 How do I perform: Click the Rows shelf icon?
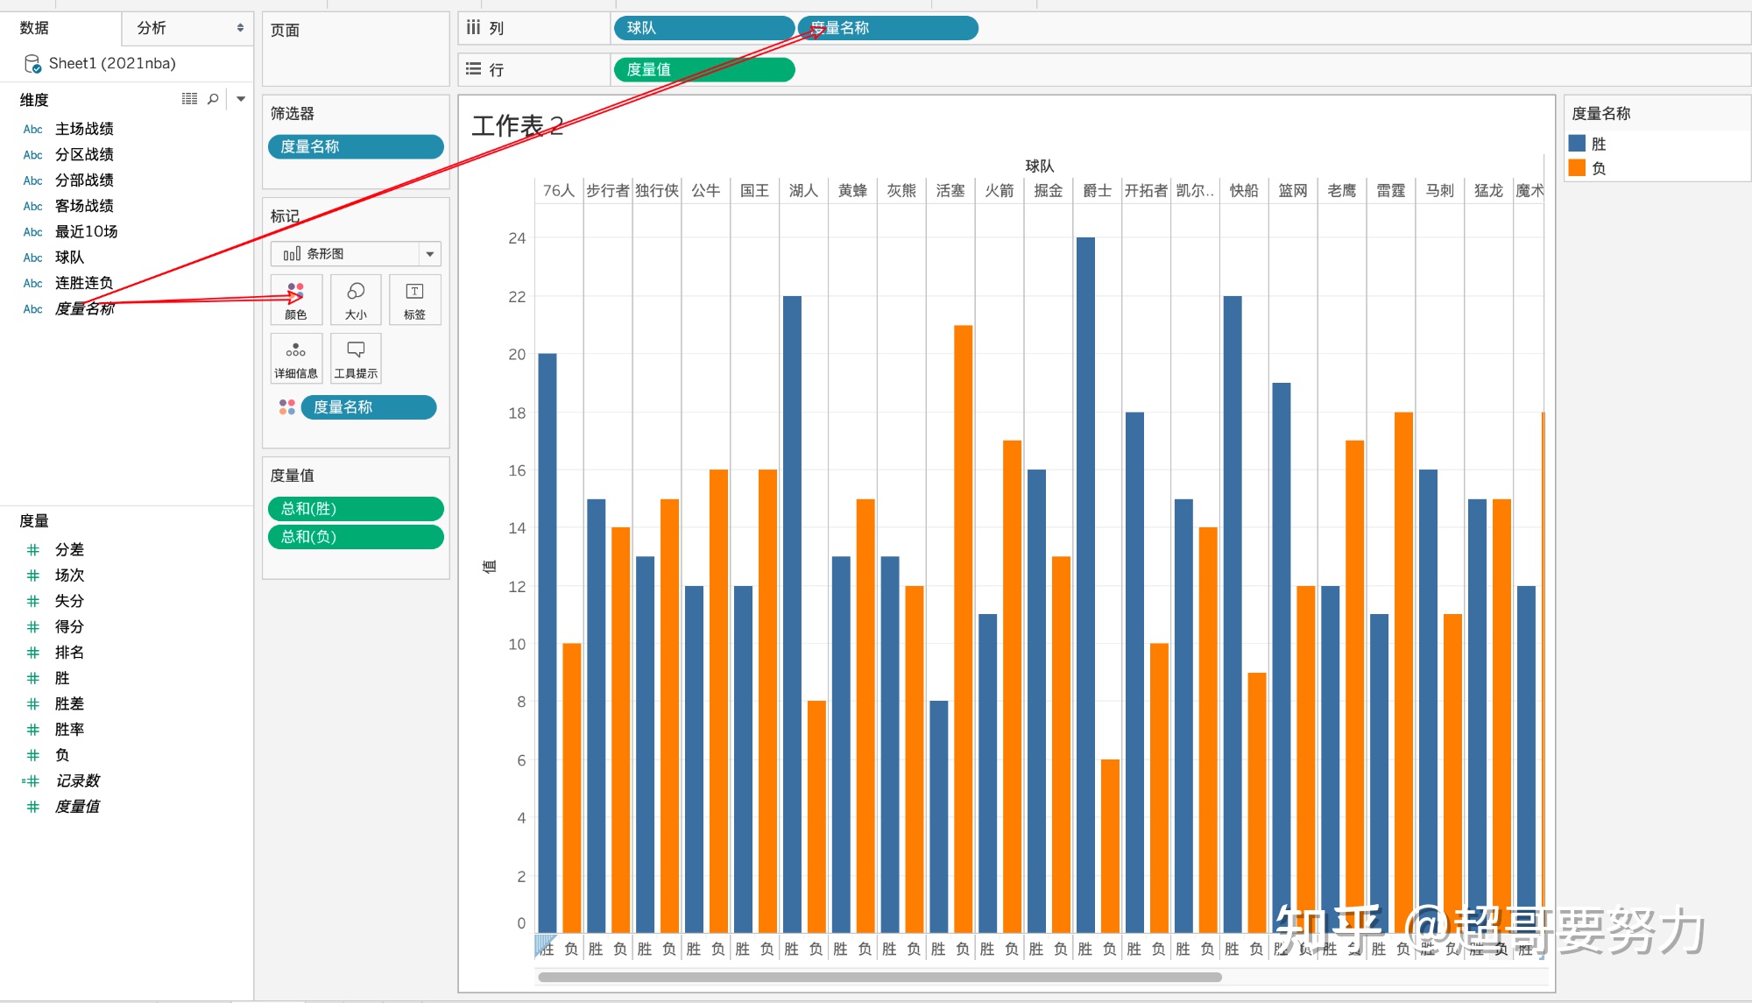[x=473, y=68]
